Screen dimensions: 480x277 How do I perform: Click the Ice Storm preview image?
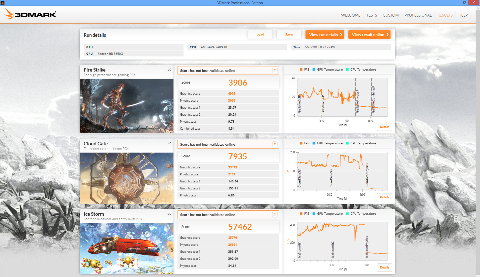click(126, 248)
